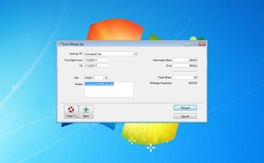Click the MGM-1 Job field
This screenshot has width=264, height=163.
(94, 78)
